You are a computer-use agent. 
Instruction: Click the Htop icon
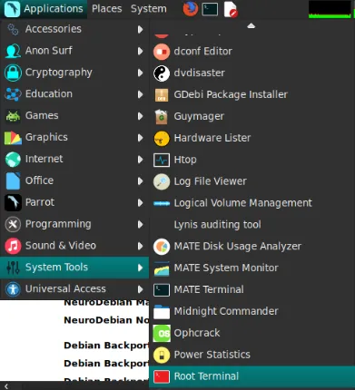pos(162,160)
